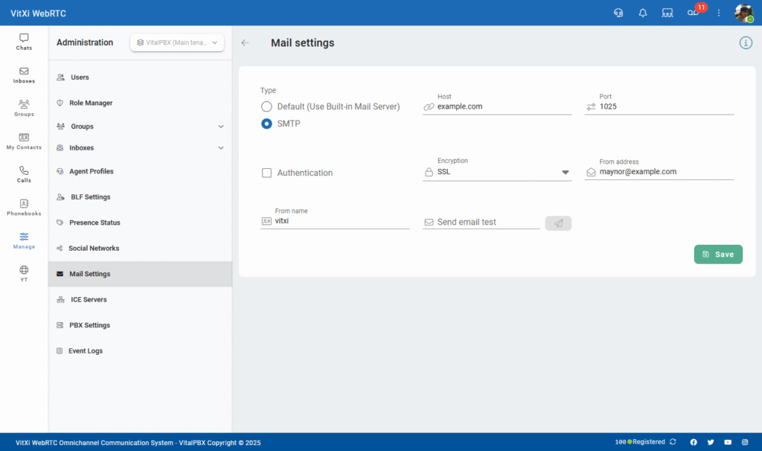Click the Save button
762x451 pixels.
(x=718, y=255)
